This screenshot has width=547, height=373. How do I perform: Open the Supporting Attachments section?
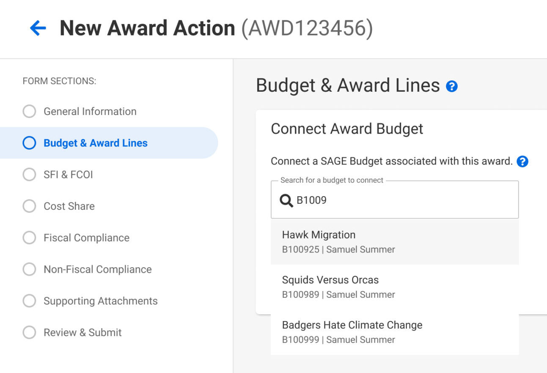(x=101, y=301)
